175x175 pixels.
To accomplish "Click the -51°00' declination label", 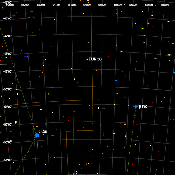I will 7,107.
